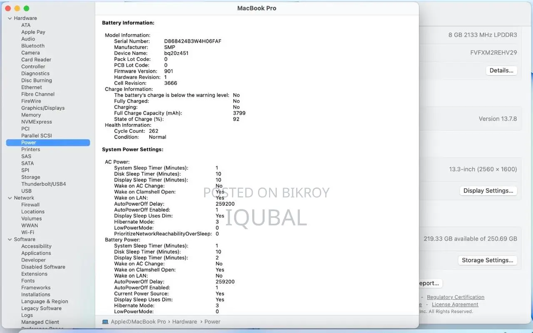This screenshot has width=533, height=333.
Task: Select WWAN in the sidebar
Action: (30, 225)
